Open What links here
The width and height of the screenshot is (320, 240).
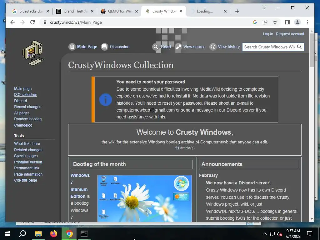click(x=27, y=144)
